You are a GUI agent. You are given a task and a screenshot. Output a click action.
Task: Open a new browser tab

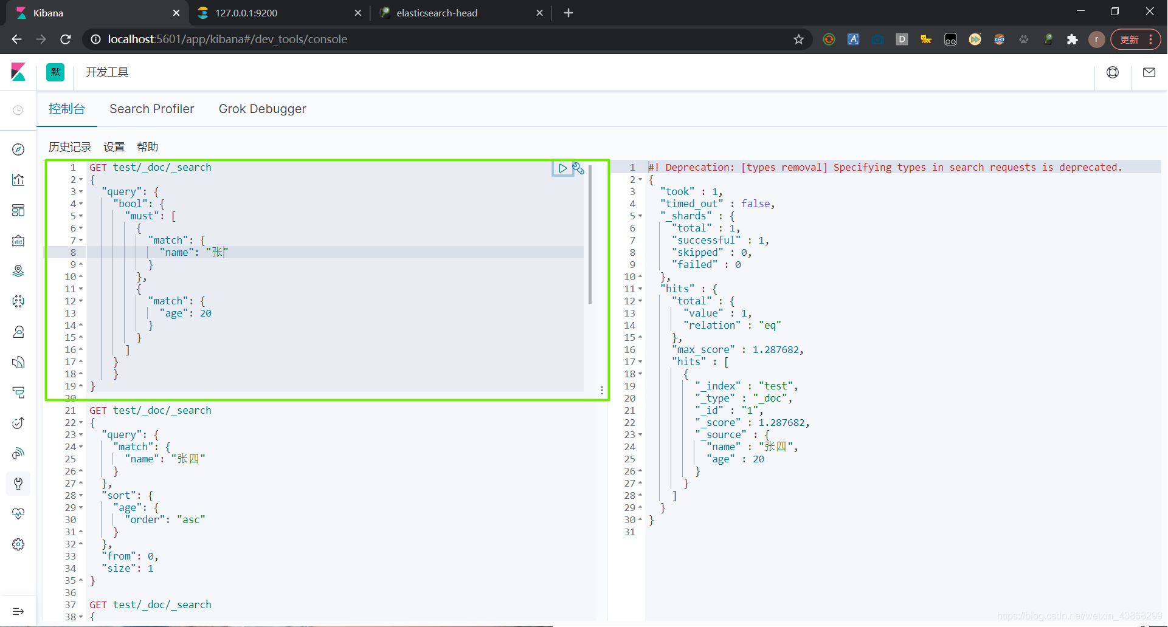pos(568,13)
